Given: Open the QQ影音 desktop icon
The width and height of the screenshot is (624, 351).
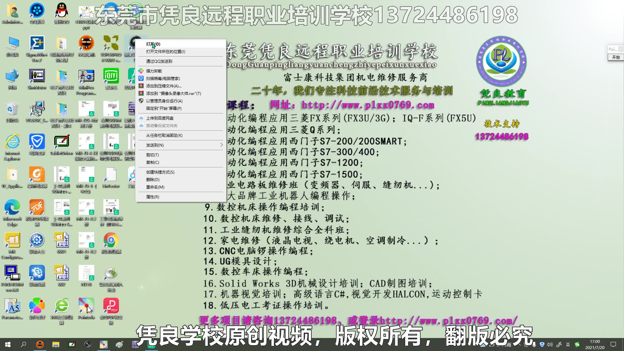Looking at the screenshot, I should (x=37, y=13).
